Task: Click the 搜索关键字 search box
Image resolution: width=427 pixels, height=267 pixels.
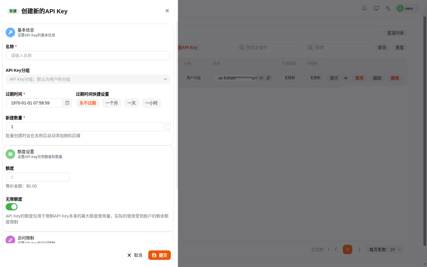Action: [274, 47]
